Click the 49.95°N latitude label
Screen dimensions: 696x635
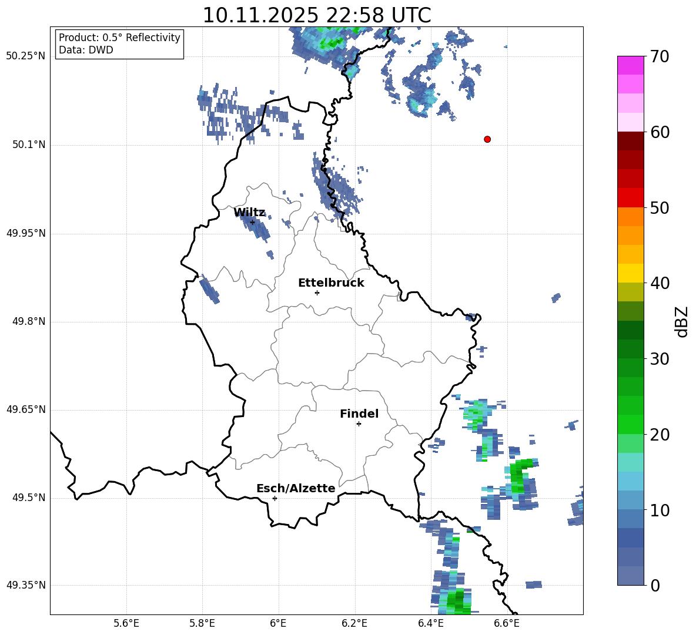(x=26, y=233)
